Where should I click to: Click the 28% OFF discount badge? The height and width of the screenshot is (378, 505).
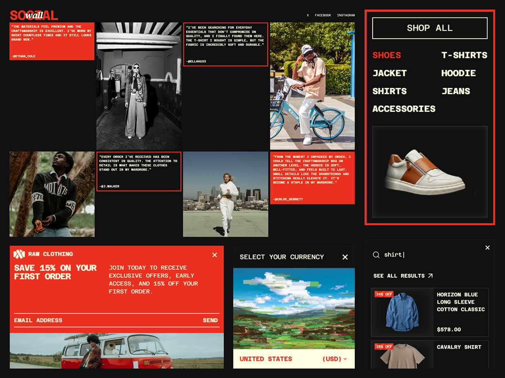point(384,347)
